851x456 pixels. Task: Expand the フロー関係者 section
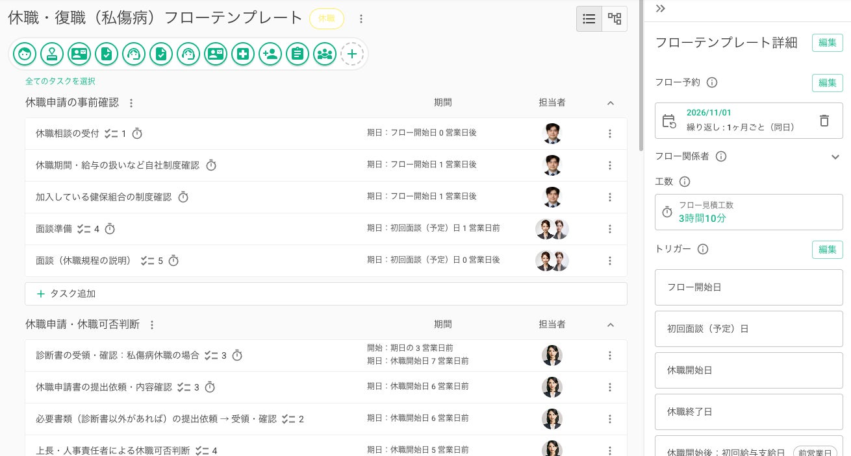(x=835, y=156)
